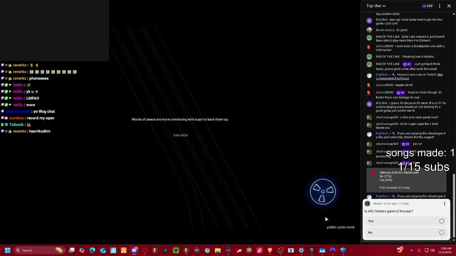Open Windows Start menu
Screen dimensions: 456x256
click(x=7, y=250)
